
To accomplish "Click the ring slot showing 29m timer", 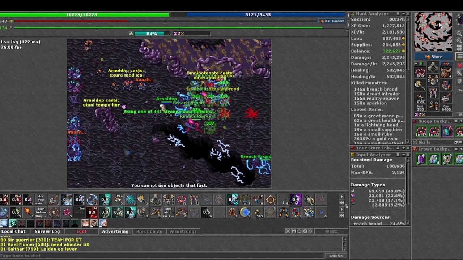I will 420,98.
